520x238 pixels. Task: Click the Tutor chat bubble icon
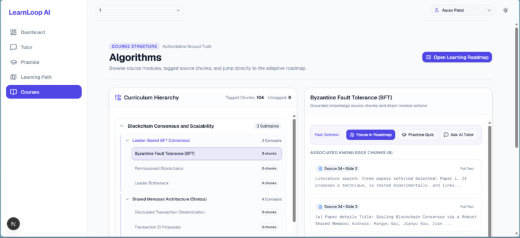tap(14, 47)
